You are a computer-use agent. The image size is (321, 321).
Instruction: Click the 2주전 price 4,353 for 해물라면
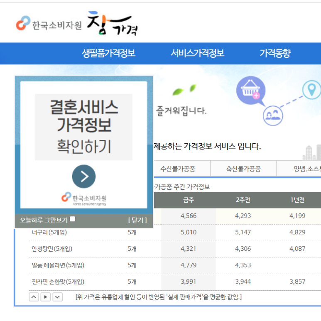[x=243, y=265]
